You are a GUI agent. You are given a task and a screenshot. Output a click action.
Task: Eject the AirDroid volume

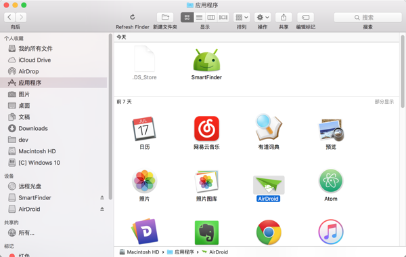click(x=102, y=210)
